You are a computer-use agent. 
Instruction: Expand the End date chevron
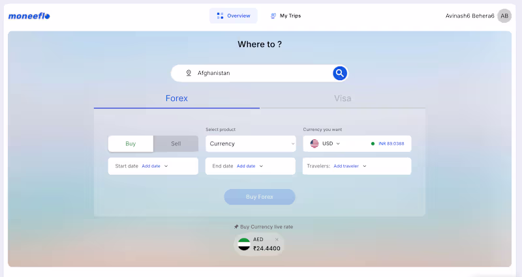tap(261, 166)
